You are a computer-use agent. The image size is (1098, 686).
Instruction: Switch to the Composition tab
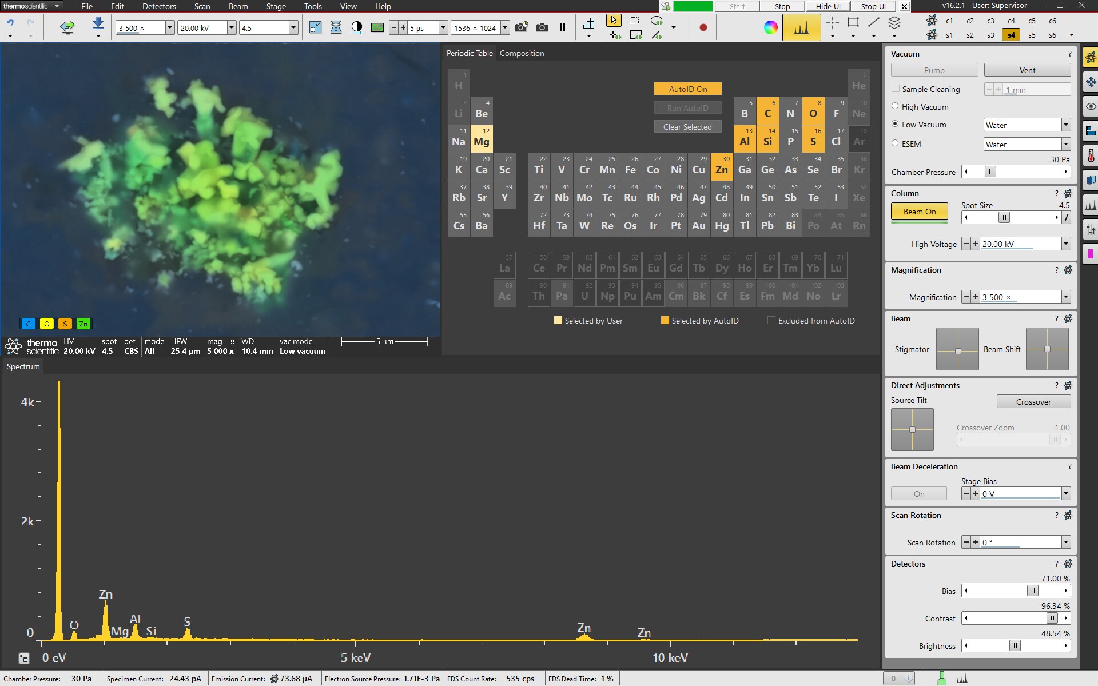[522, 53]
